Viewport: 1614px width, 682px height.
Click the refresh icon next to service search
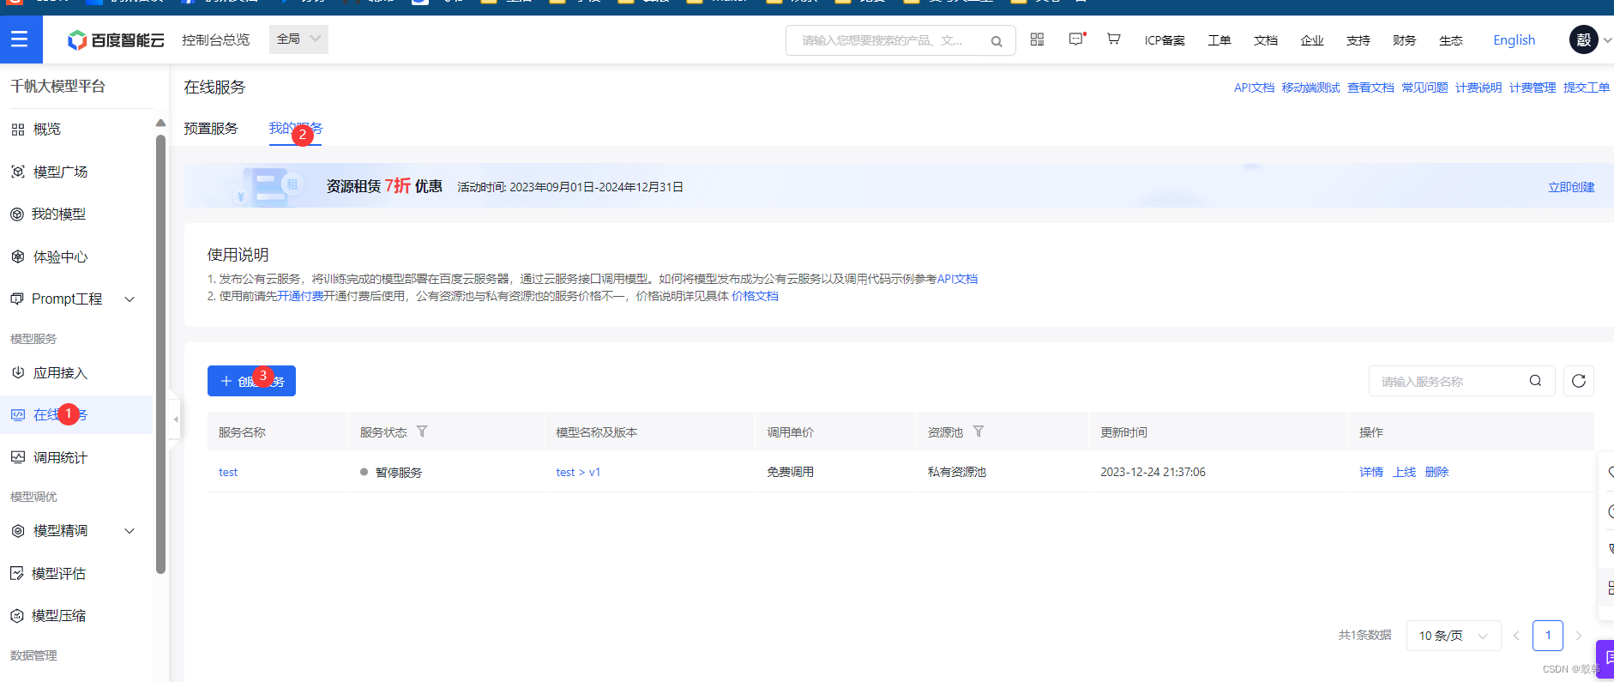(x=1579, y=381)
